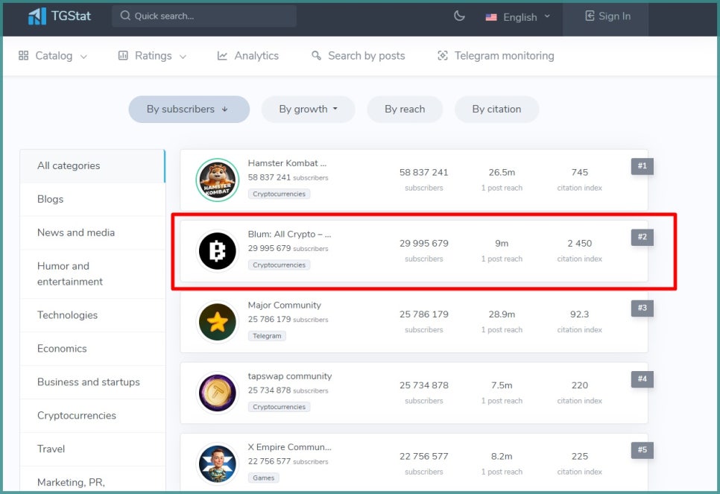
Task: Click the #2 rank badge
Action: [642, 238]
